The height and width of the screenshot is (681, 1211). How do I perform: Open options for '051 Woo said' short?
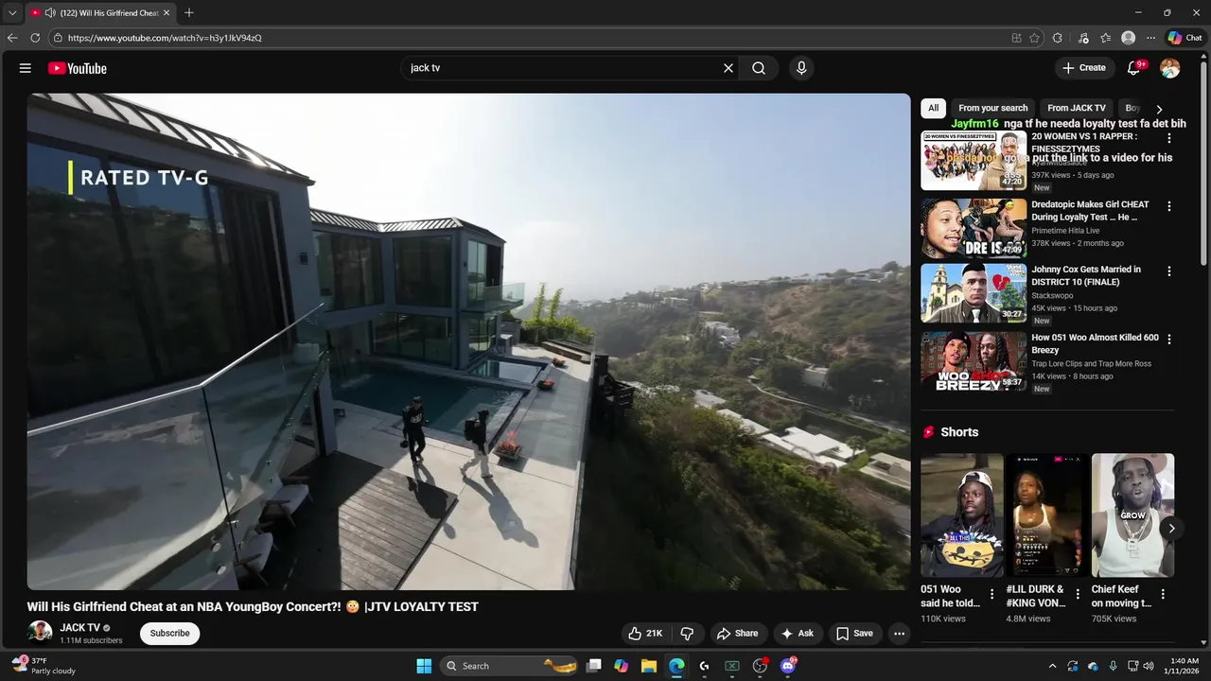[992, 594]
